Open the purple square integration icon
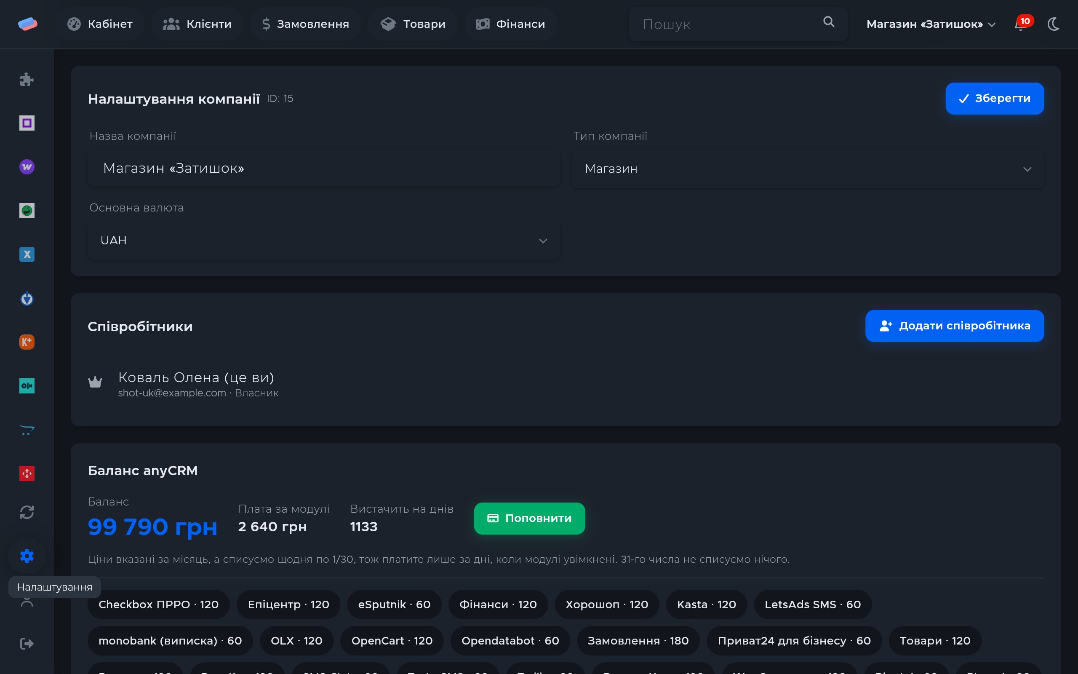Screen dimensions: 1078x674 coord(27,123)
